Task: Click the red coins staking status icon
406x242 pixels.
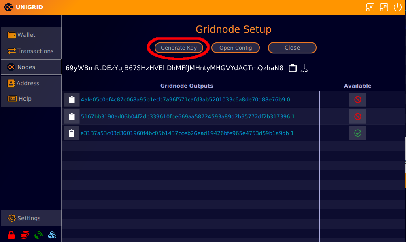Action: click(x=25, y=235)
